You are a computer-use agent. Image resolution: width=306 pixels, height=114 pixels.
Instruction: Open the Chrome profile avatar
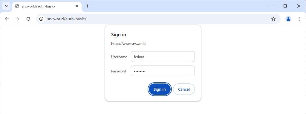(x=288, y=19)
